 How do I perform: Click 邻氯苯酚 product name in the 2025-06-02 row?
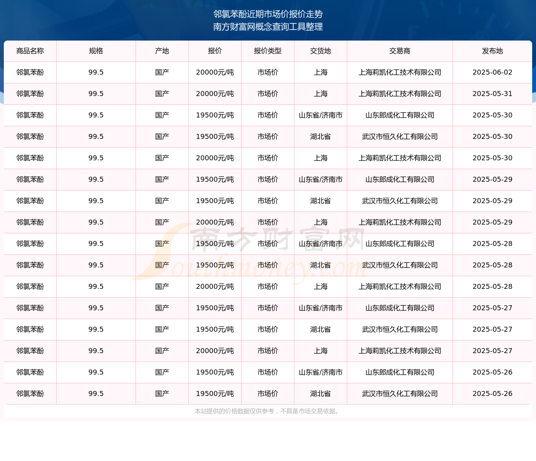(x=30, y=72)
